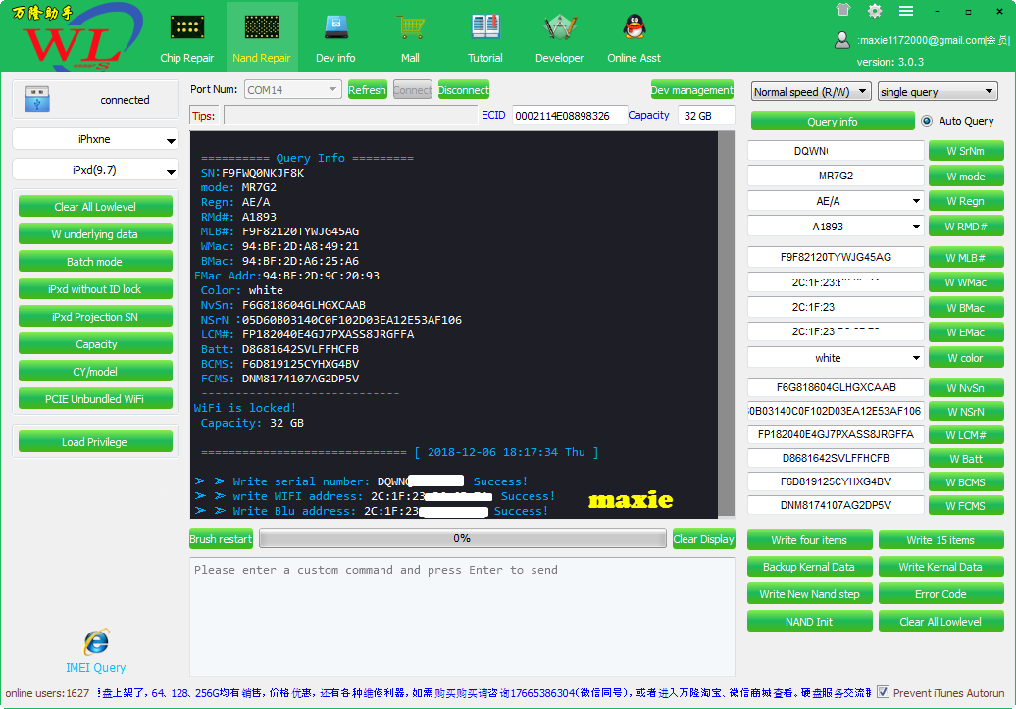Screen dimensions: 1016x709
Task: Open the hamburger menu icon
Action: point(906,11)
